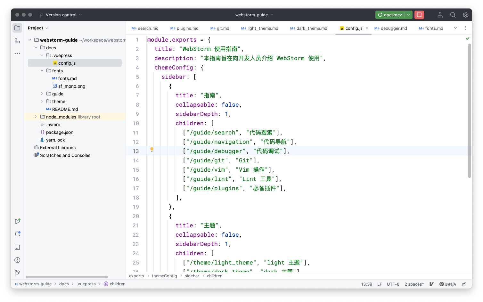The image size is (483, 302).
Task: Show more tool windows ellipsis
Action: click(x=17, y=53)
